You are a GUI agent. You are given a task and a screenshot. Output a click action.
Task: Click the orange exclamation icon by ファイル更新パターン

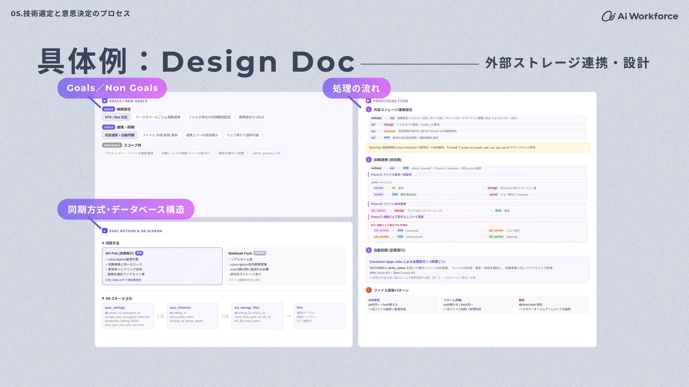(369, 290)
